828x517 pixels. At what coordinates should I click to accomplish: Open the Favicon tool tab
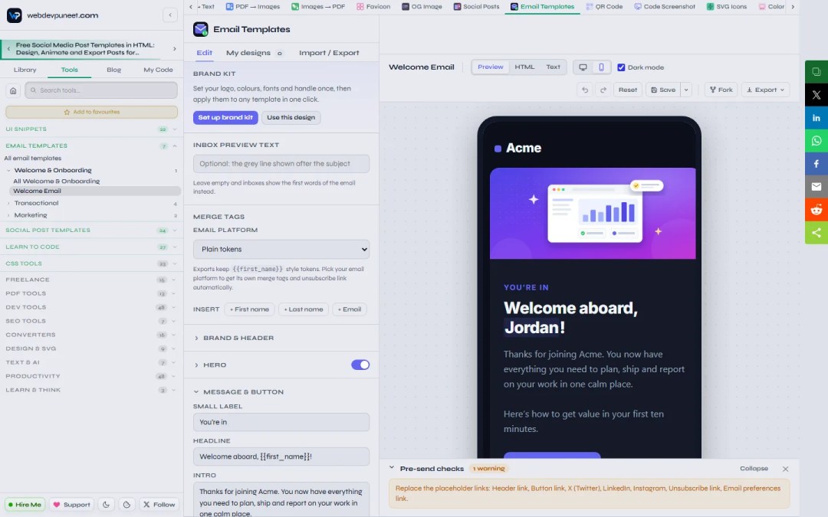tap(373, 6)
